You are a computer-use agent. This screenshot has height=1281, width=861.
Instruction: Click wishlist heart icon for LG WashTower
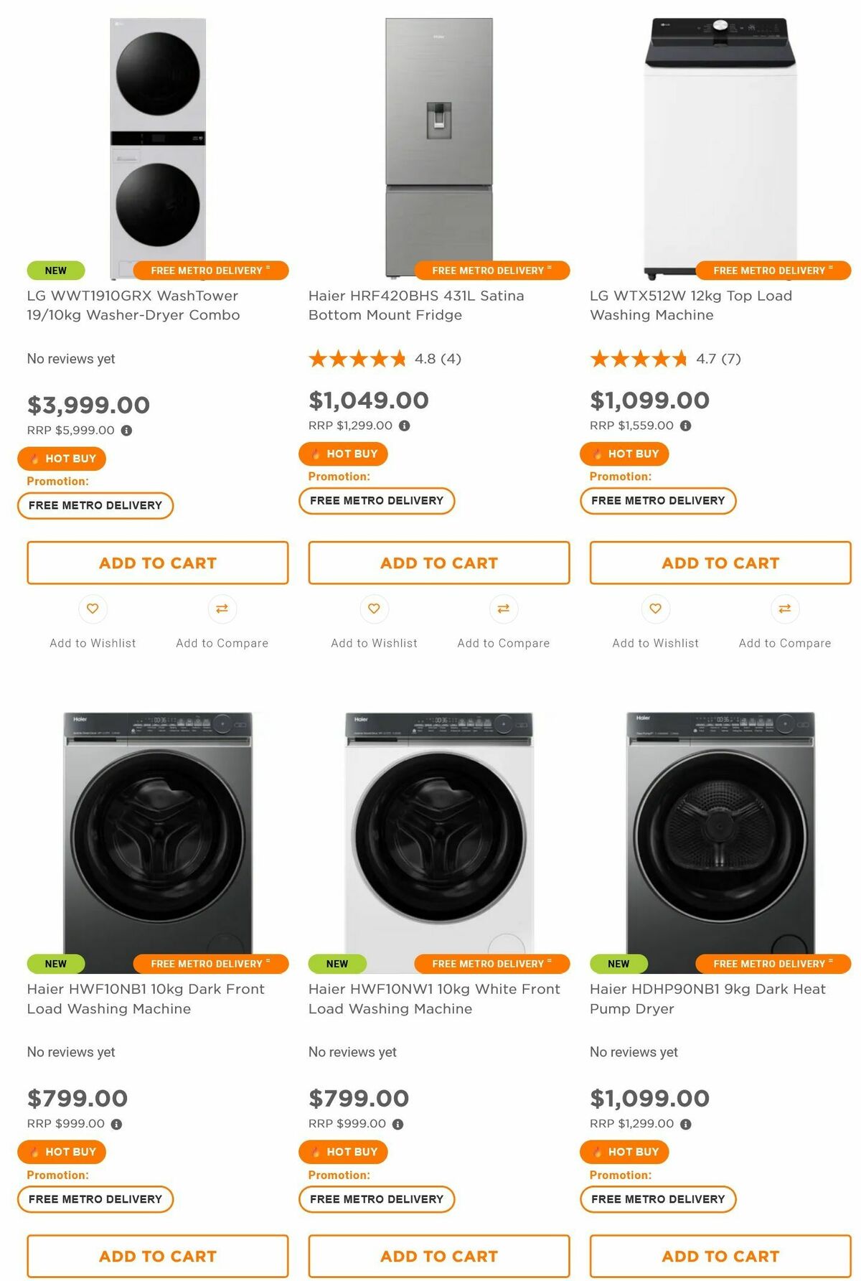93,609
